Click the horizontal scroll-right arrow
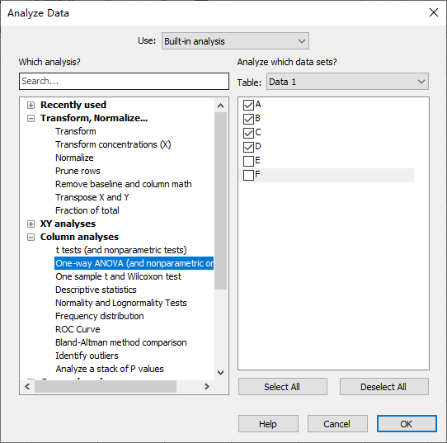Viewport: 447px width, 443px height. point(207,387)
